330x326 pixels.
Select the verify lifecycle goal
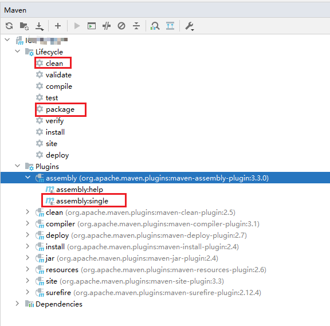pyautogui.click(x=50, y=120)
